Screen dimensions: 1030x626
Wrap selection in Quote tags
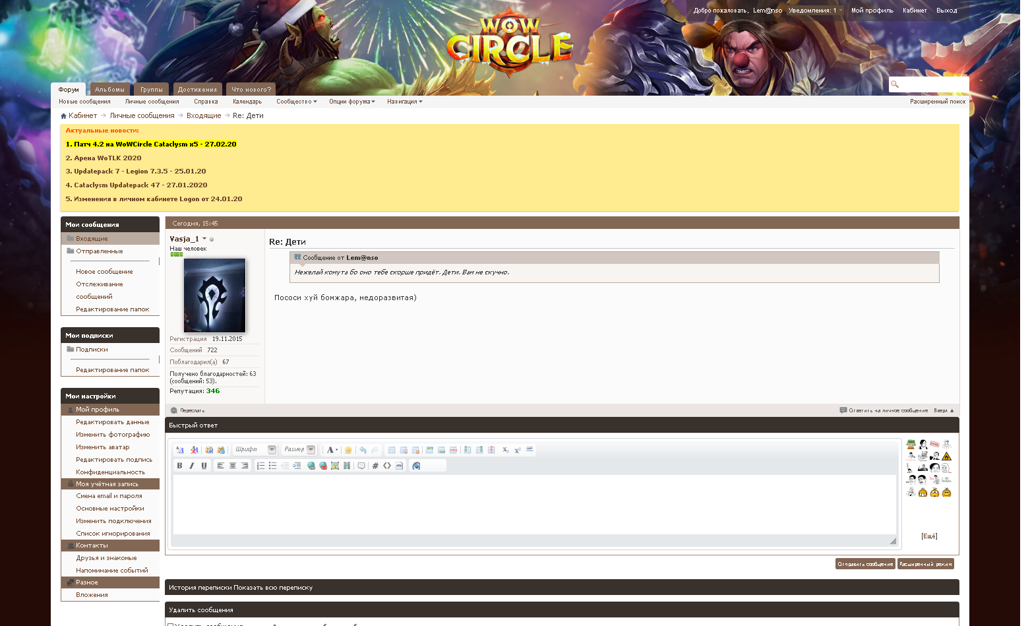(x=361, y=466)
